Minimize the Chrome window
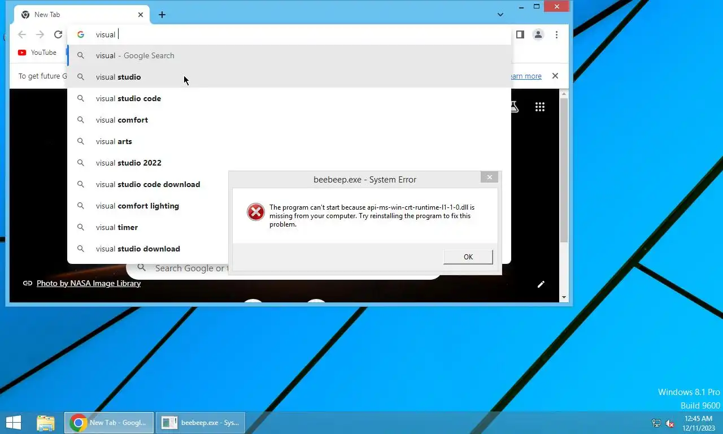The height and width of the screenshot is (434, 723). click(521, 7)
